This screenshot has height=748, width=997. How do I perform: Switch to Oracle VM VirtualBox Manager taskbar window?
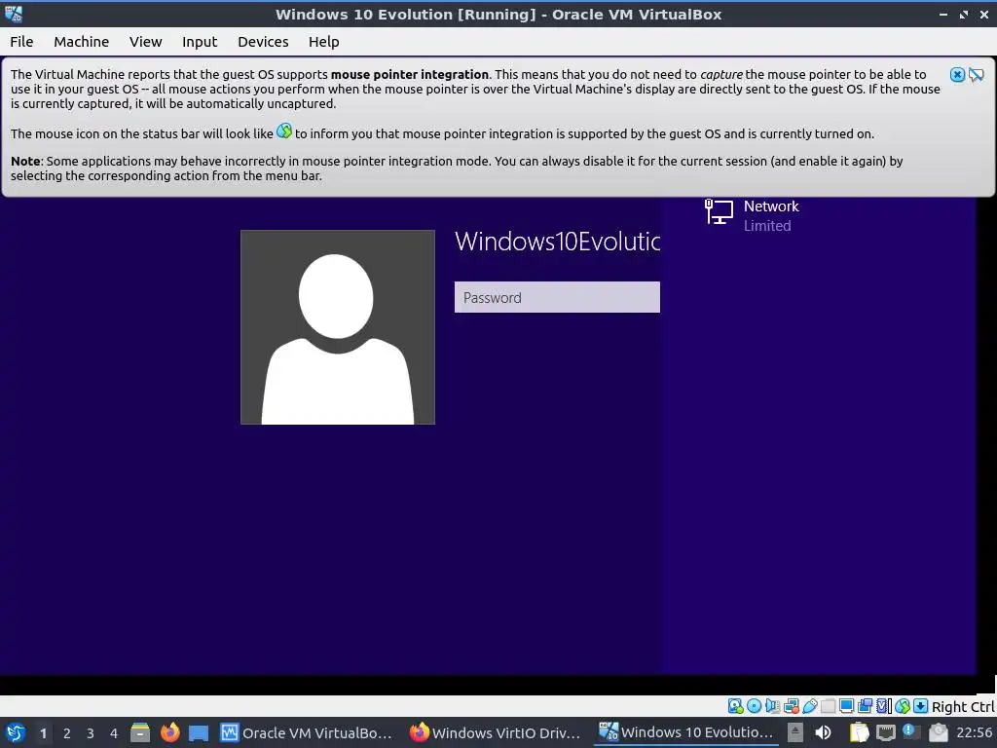tap(307, 732)
